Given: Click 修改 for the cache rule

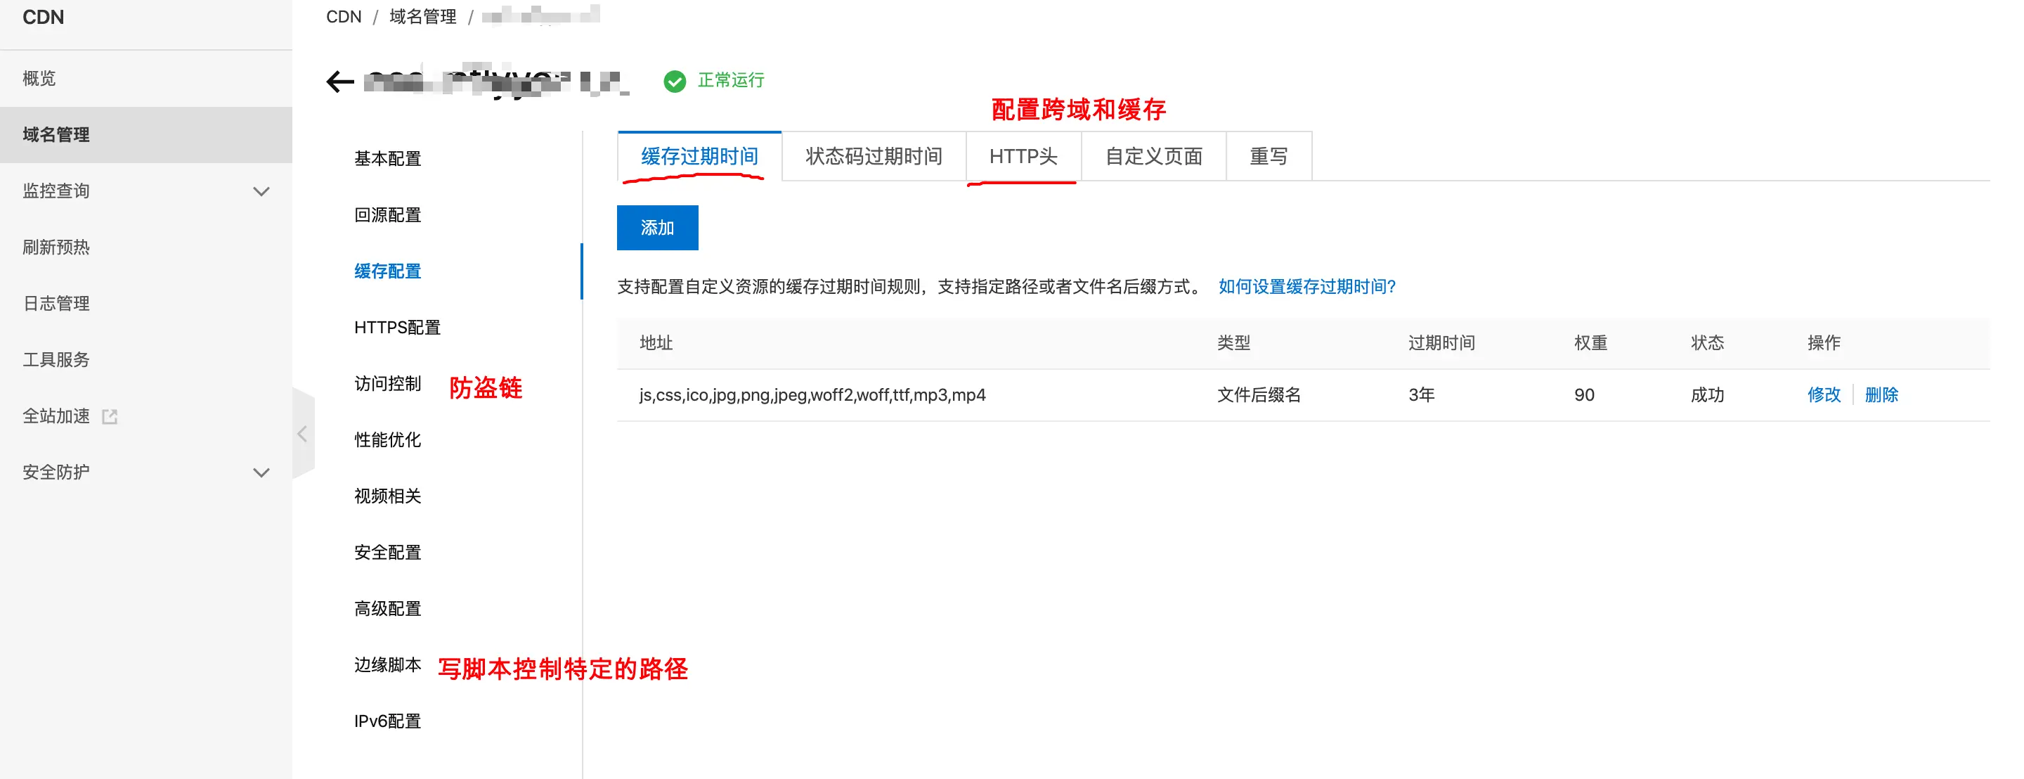Looking at the screenshot, I should pos(1823,394).
